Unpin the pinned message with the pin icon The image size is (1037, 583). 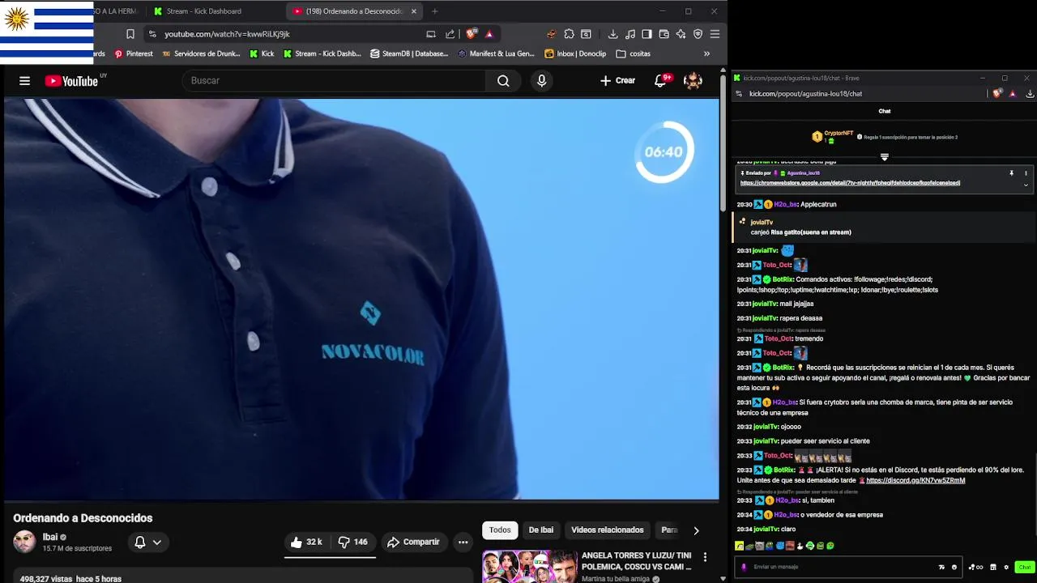click(1011, 173)
